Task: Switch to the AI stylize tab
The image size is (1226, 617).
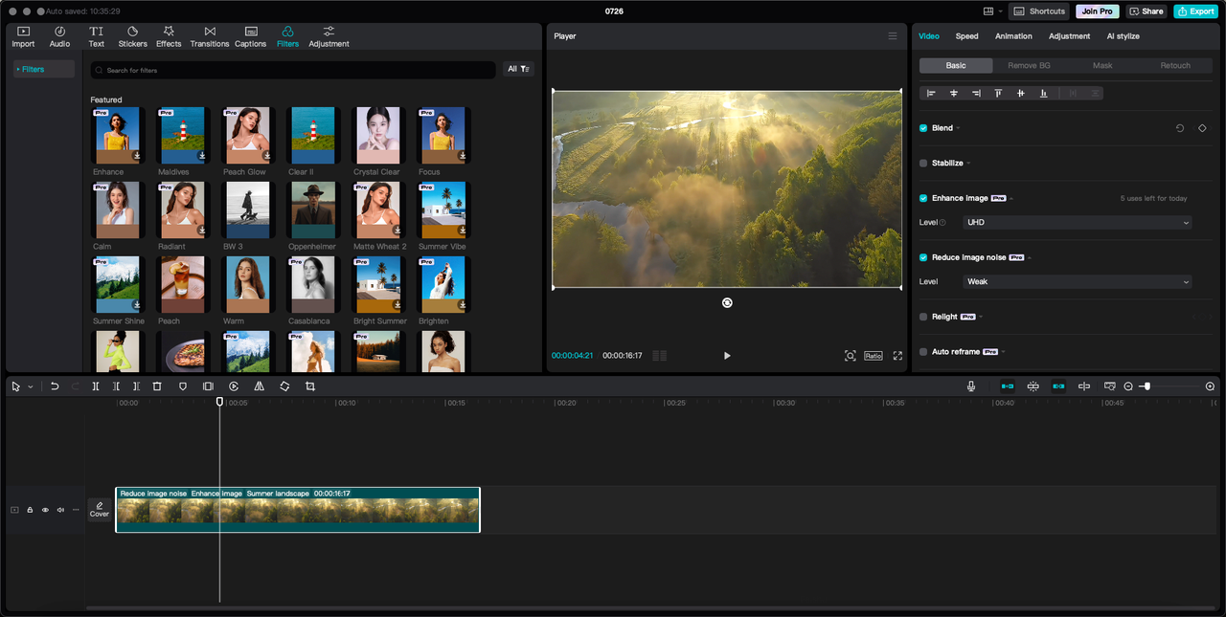Action: 1124,36
